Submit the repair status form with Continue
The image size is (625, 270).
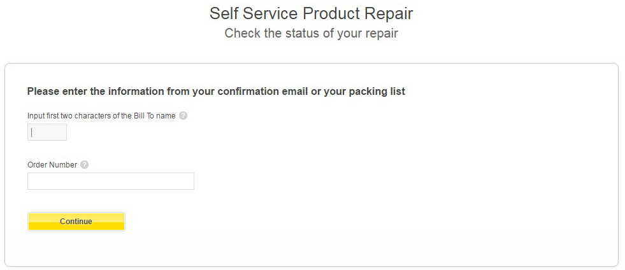click(76, 222)
